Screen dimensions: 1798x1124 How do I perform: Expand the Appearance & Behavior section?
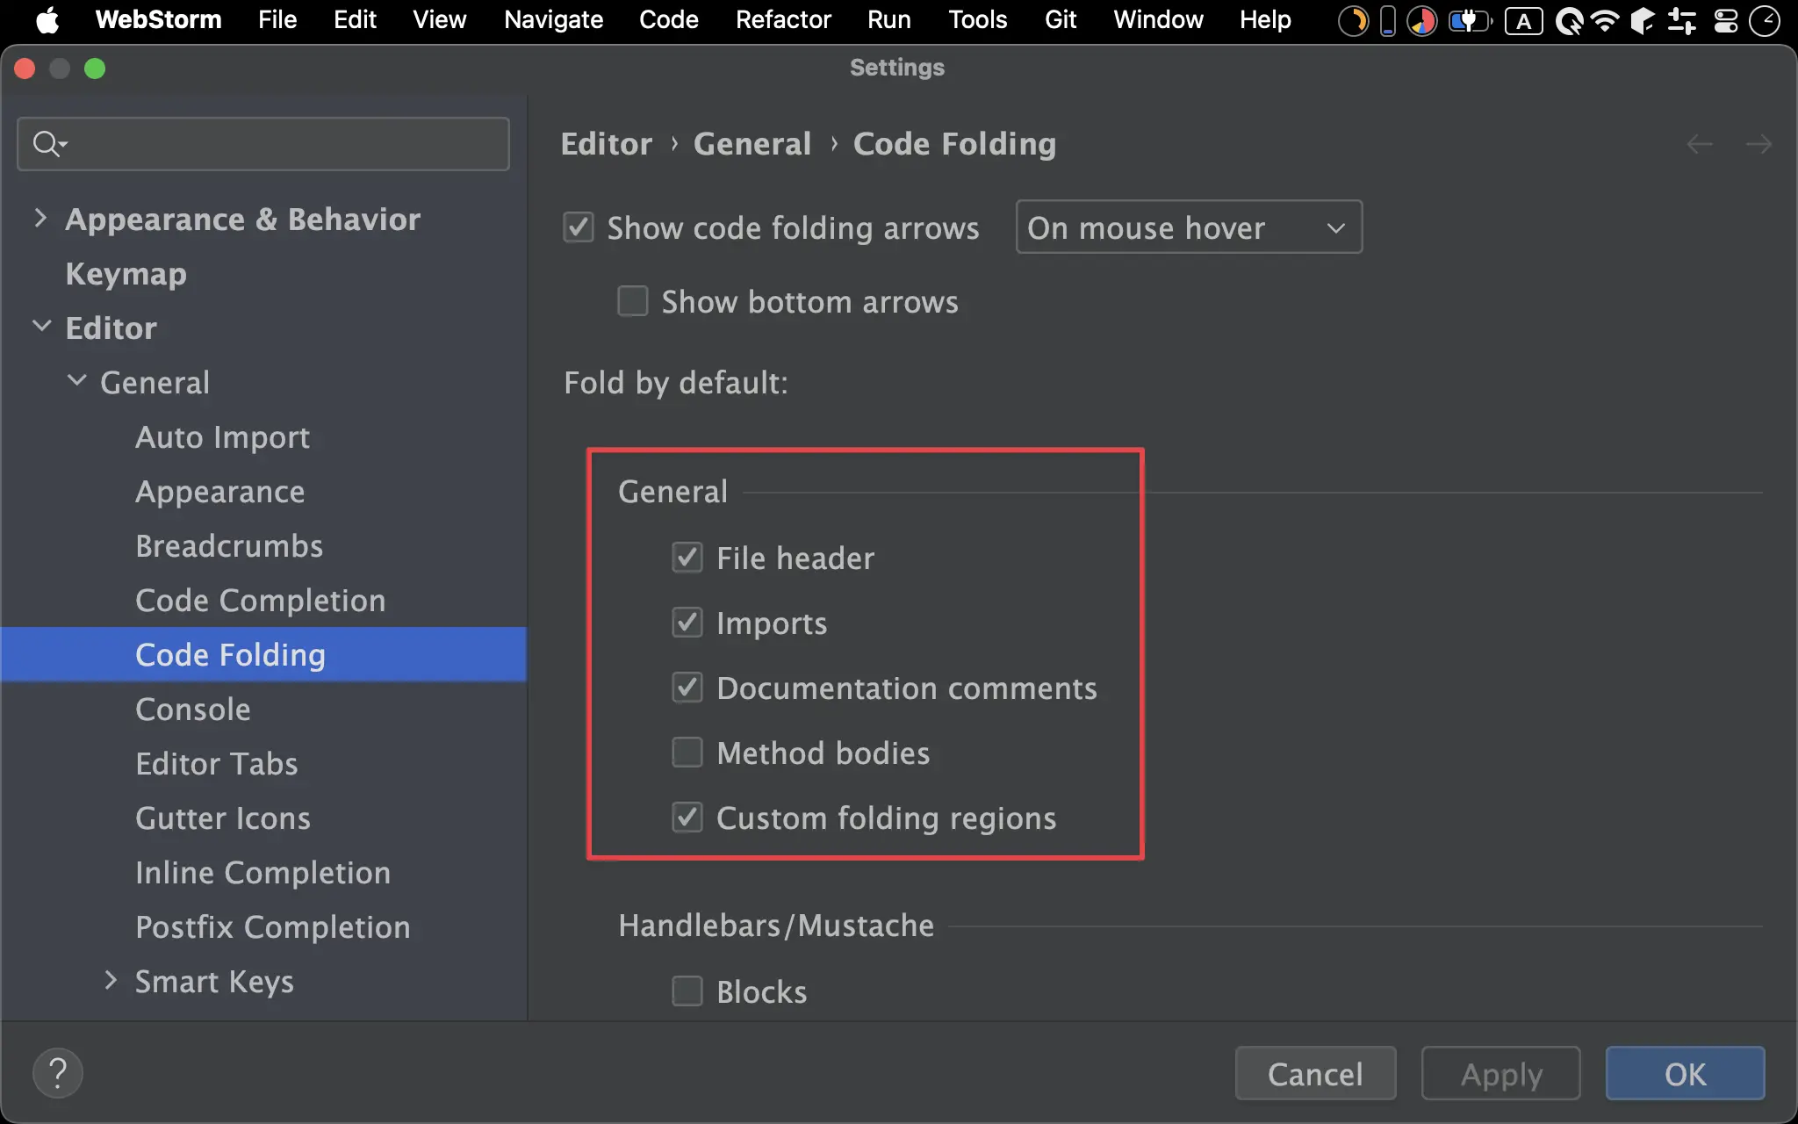point(40,219)
